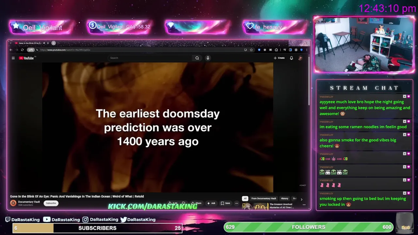Open the Documentary Vault channel avatar

tap(13, 203)
